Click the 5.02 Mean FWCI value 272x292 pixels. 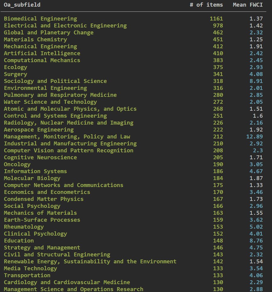(x=256, y=227)
